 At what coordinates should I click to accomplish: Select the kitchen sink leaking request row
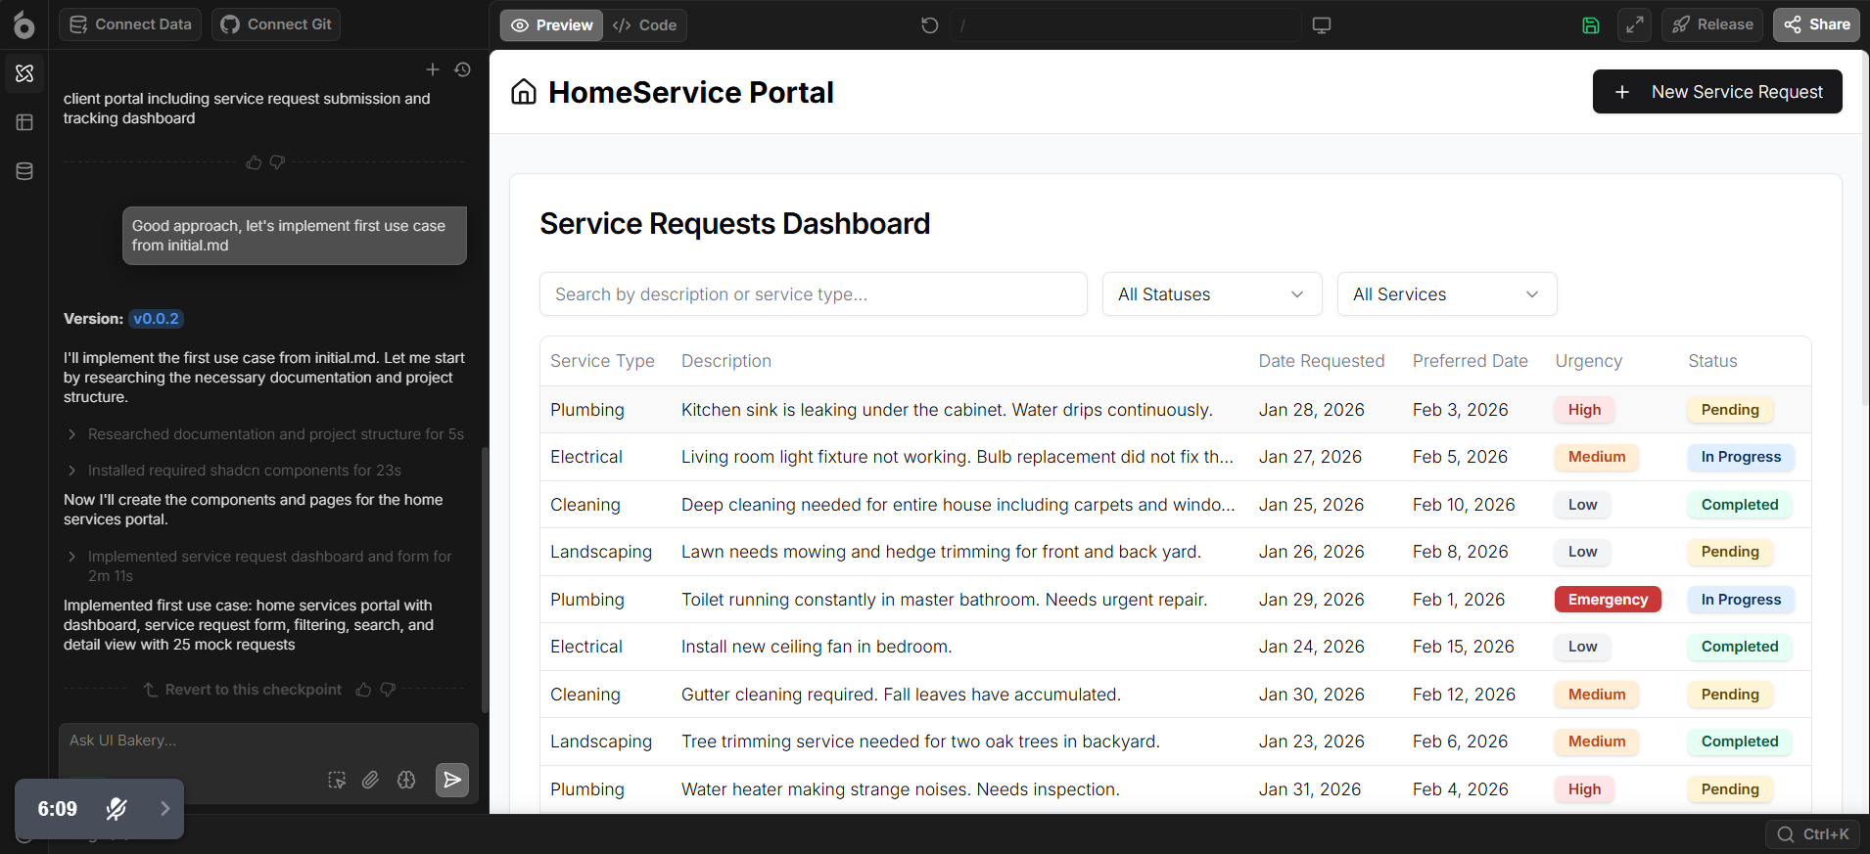coord(1175,410)
